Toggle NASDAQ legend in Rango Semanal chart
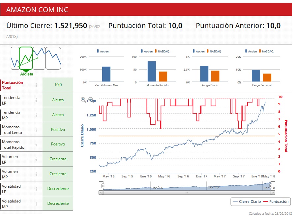The height and width of the screenshot is (218, 295). (x=266, y=51)
